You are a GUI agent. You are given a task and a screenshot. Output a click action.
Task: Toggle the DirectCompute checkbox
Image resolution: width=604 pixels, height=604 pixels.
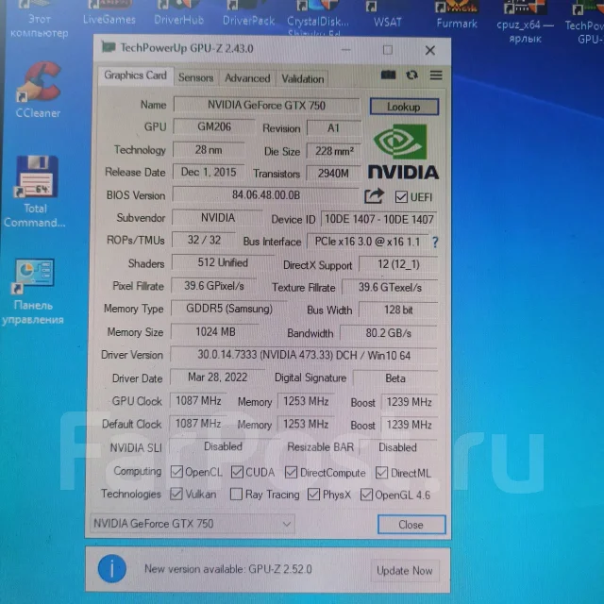[291, 472]
